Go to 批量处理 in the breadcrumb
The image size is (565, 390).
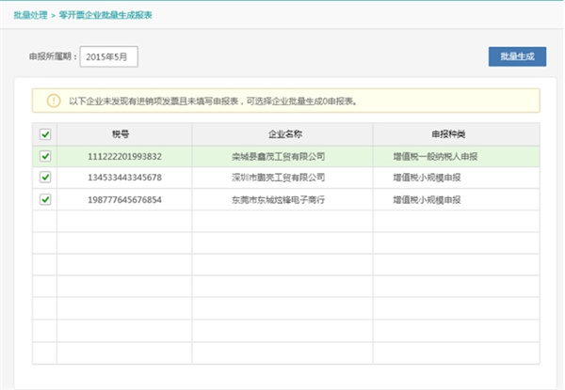pyautogui.click(x=30, y=16)
